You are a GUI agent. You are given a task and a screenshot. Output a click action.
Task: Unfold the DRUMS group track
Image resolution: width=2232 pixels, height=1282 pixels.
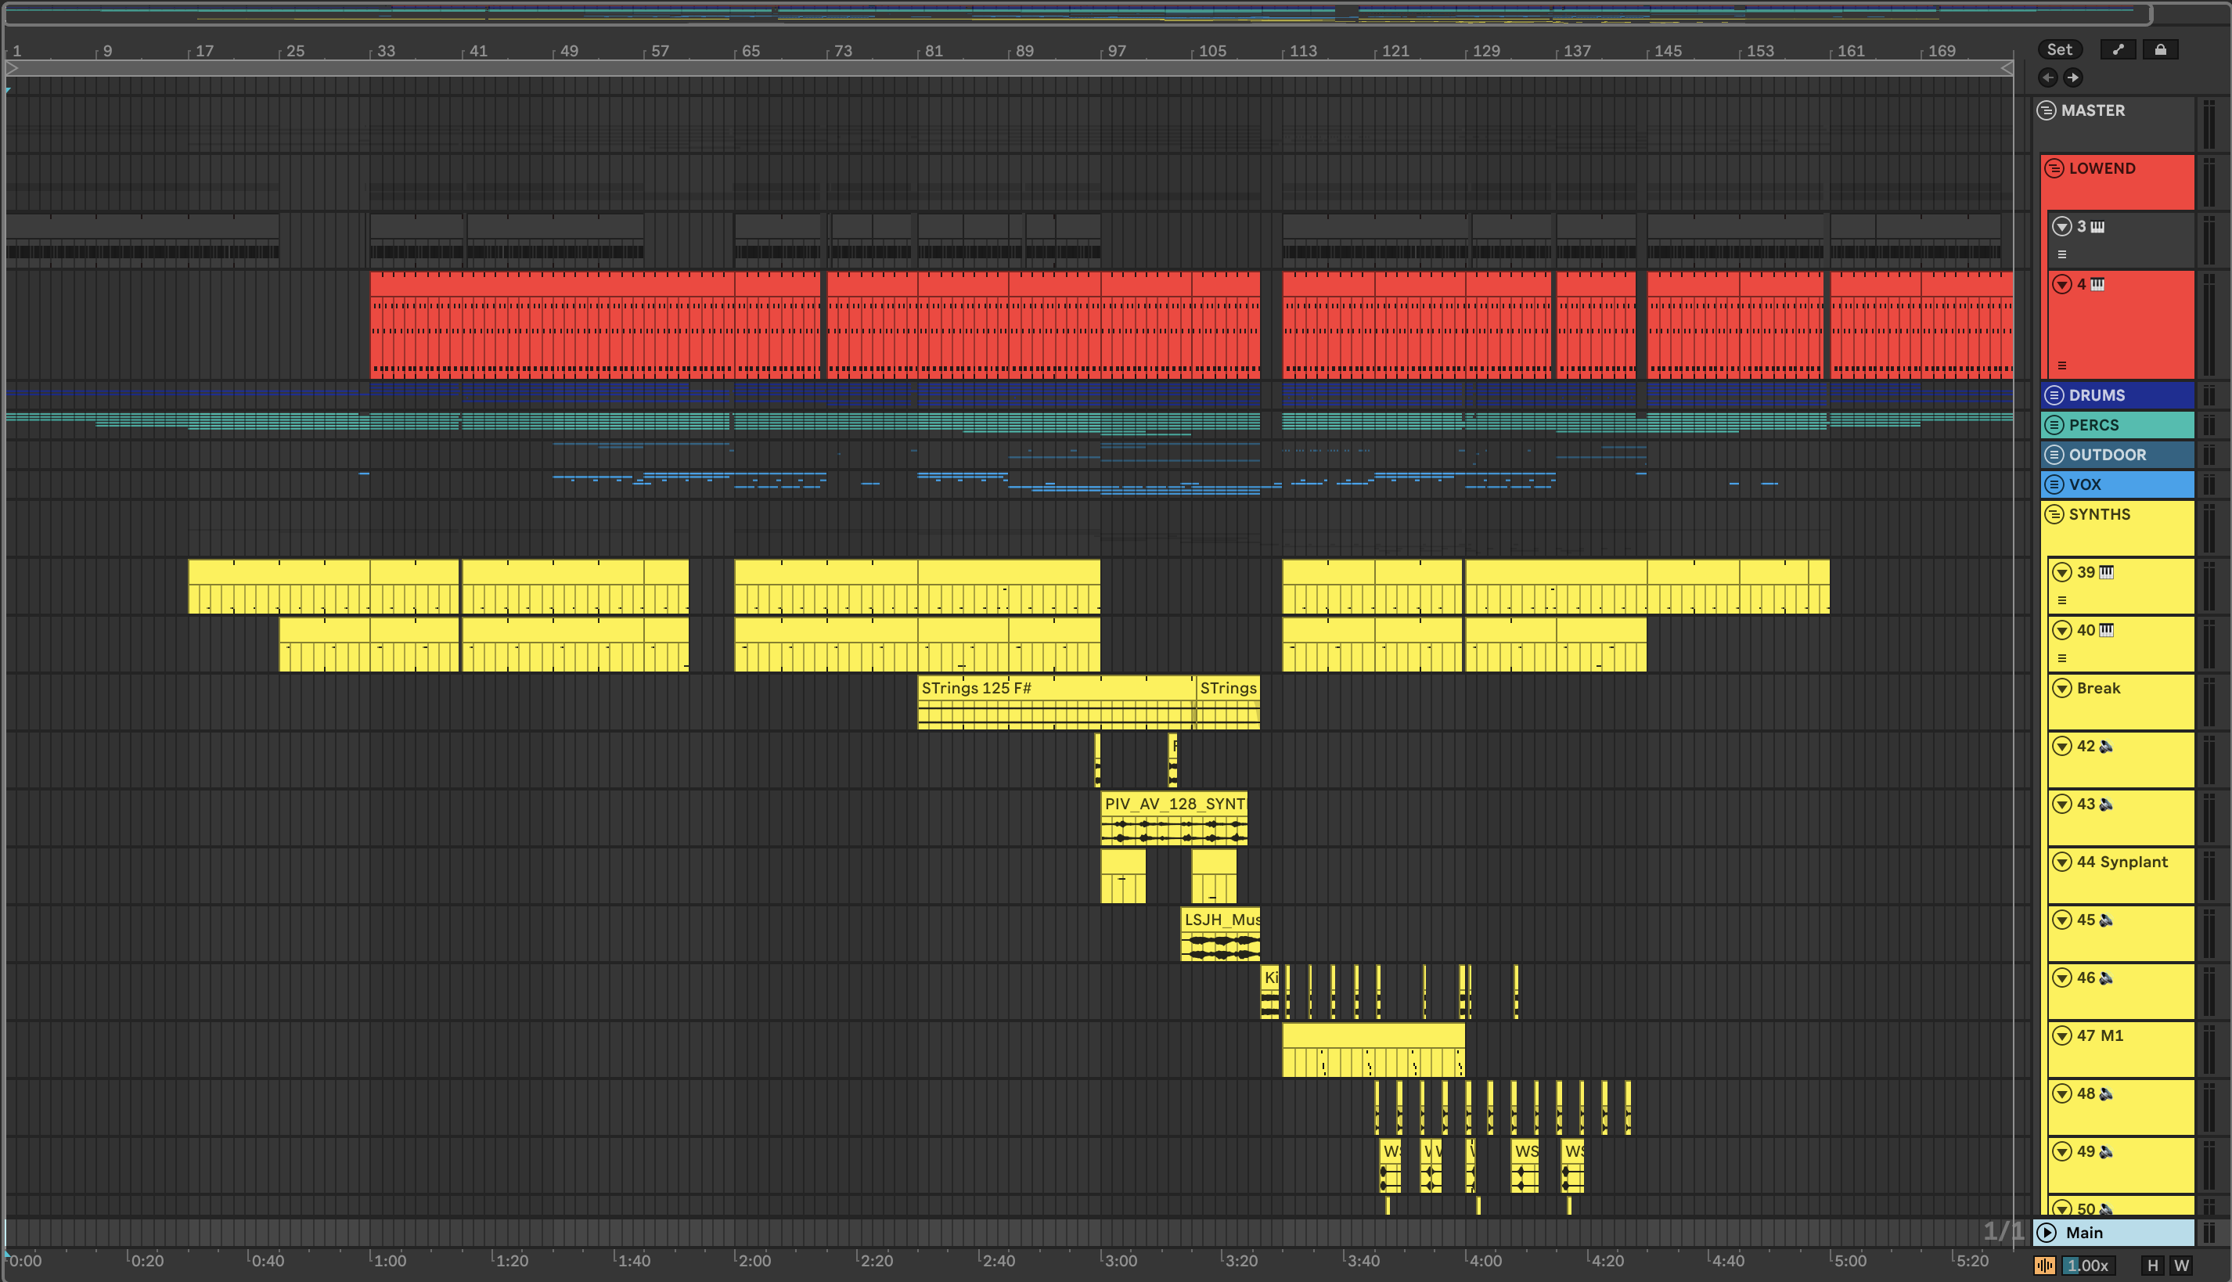[2054, 395]
